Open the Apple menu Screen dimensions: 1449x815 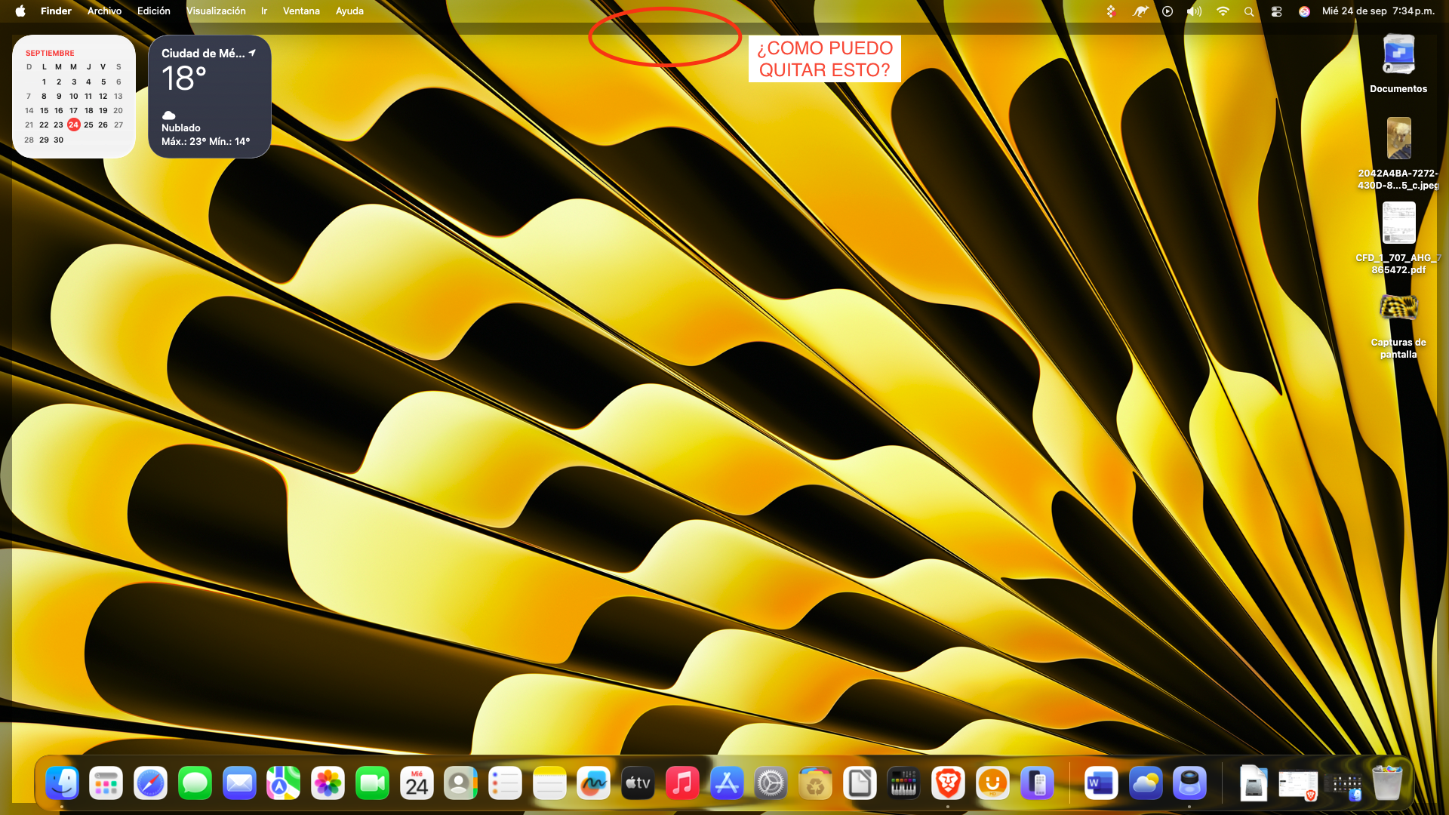point(20,11)
